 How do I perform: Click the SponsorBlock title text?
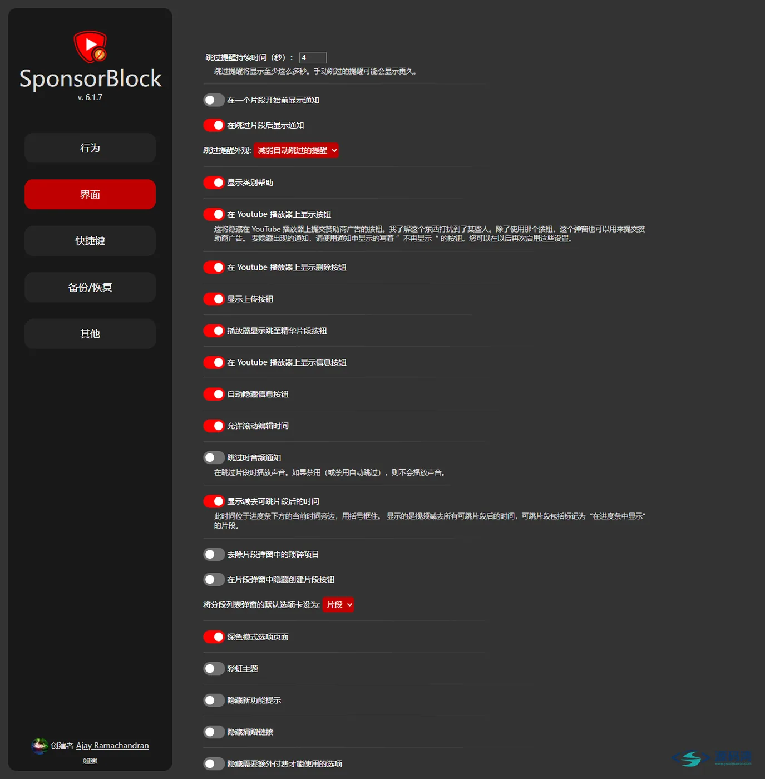click(x=90, y=78)
